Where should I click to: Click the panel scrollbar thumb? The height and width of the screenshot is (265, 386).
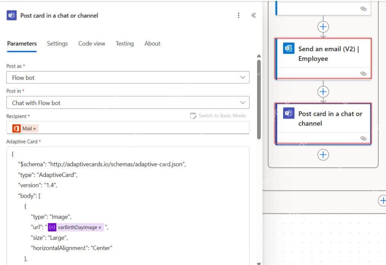tap(259, 99)
